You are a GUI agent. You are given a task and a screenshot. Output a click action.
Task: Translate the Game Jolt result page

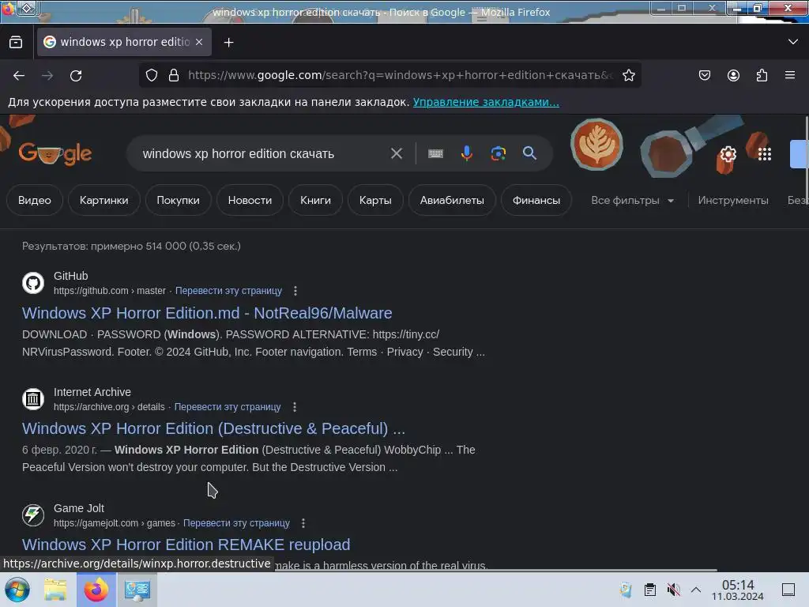(x=236, y=523)
